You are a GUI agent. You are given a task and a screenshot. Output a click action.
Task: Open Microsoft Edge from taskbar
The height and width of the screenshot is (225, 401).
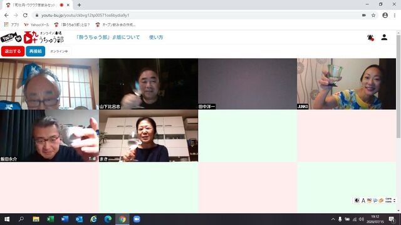coord(108,219)
